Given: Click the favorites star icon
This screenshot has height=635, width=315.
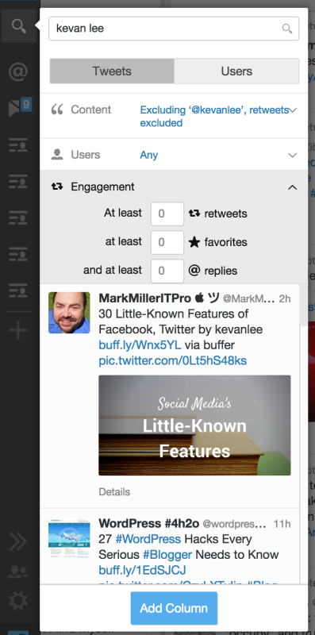Looking at the screenshot, I should tap(194, 242).
